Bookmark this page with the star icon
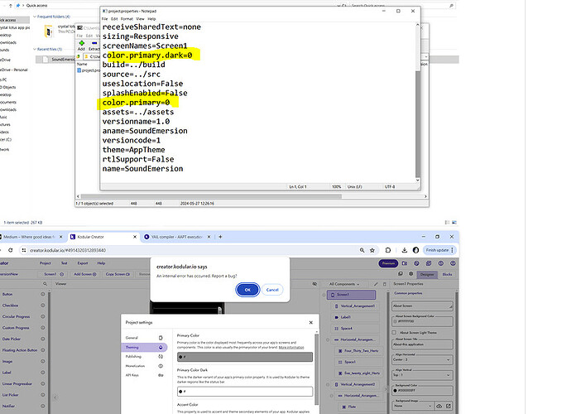 [372, 250]
